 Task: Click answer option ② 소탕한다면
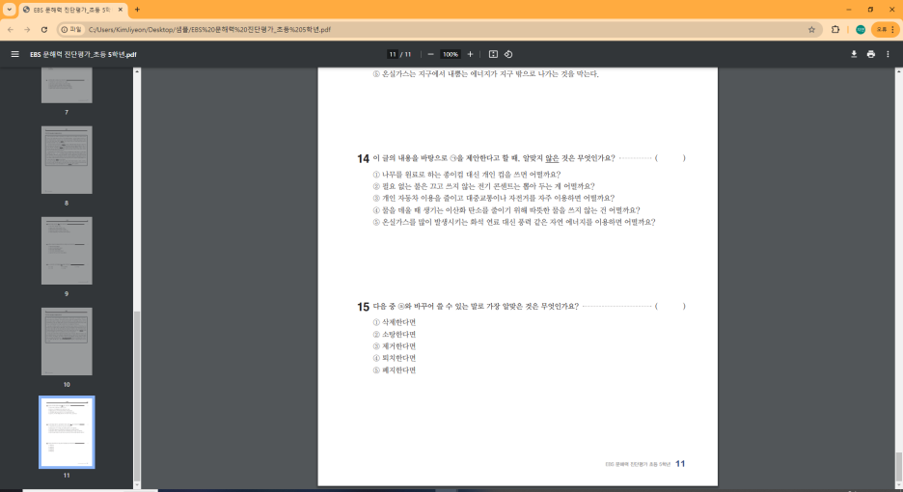pyautogui.click(x=395, y=334)
